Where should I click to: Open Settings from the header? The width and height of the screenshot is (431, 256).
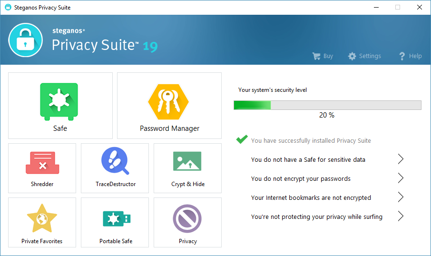(364, 56)
